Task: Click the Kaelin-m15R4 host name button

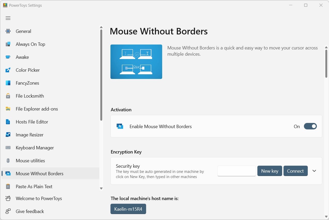Action: [128, 209]
